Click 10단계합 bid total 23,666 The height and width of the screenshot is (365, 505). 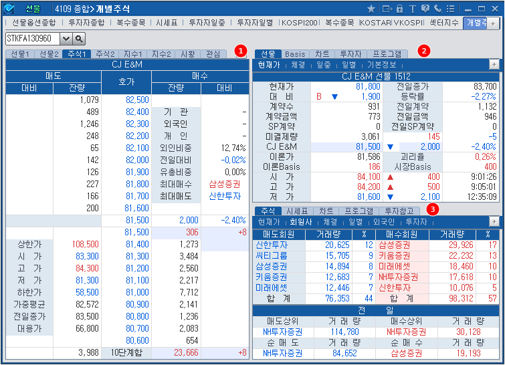pos(186,353)
